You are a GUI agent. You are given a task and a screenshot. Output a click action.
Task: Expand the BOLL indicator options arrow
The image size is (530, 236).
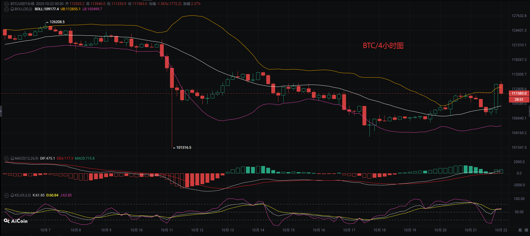pos(6,9)
